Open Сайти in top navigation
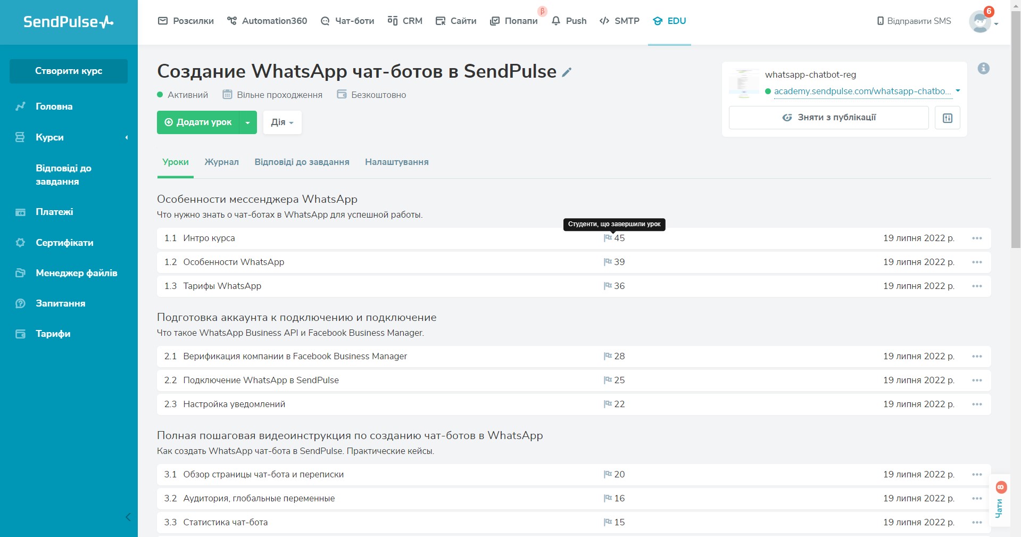 coord(456,21)
